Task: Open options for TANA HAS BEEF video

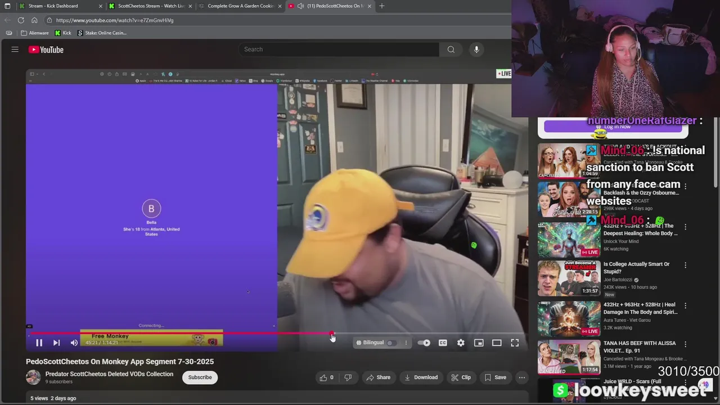Action: coord(685,344)
